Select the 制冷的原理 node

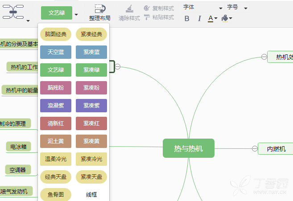(15, 123)
